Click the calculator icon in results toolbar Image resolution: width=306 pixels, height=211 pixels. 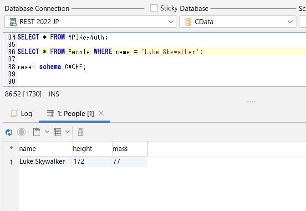tap(81, 132)
